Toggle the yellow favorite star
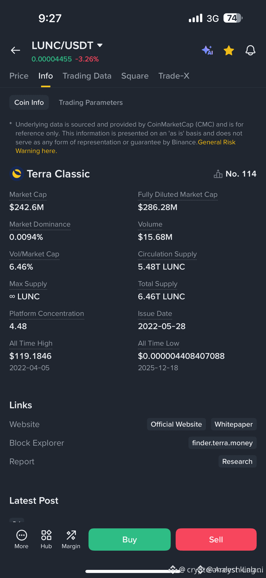Viewport: 266px width, 578px height. click(229, 50)
